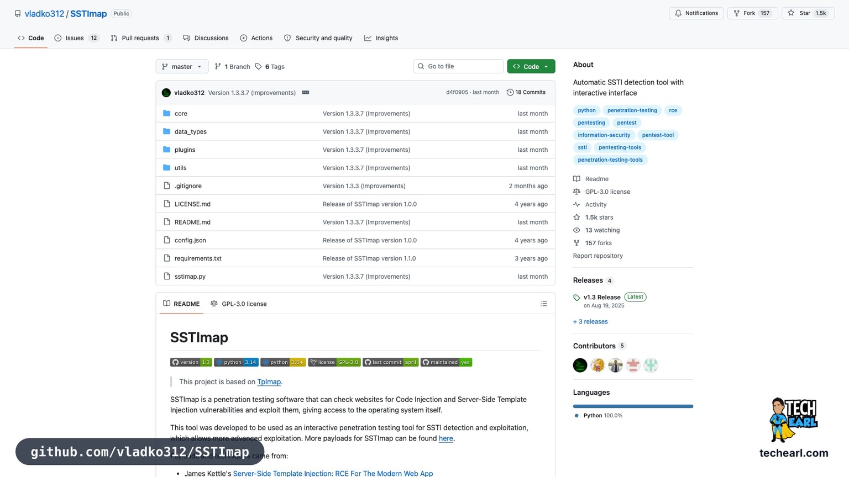Click the version 1.3 badge
Viewport: 849px width, 477px height.
click(191, 362)
